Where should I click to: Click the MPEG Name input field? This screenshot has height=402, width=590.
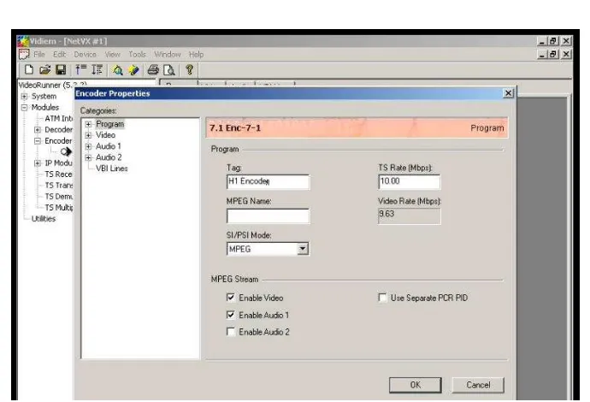[x=268, y=216]
